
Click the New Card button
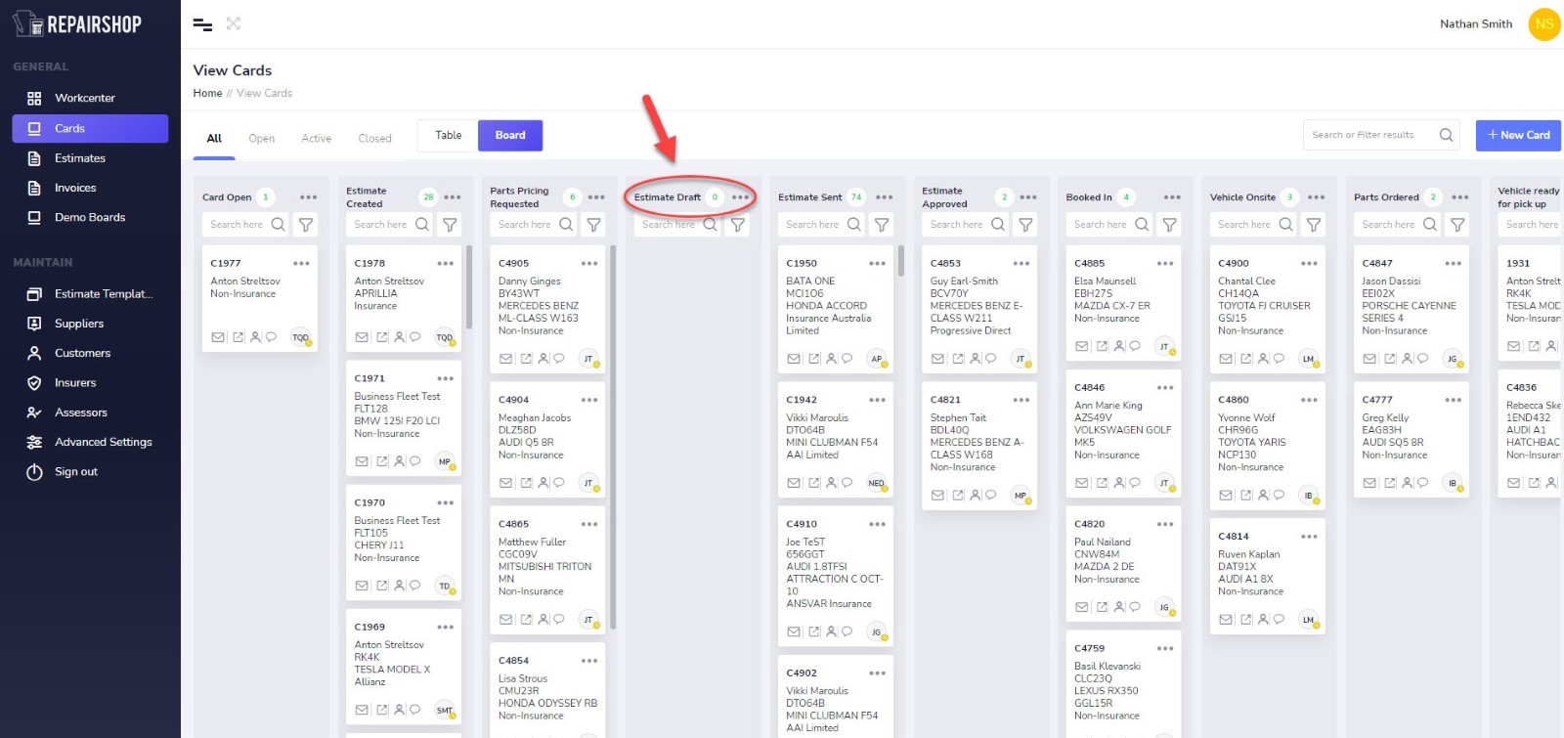(x=1518, y=135)
